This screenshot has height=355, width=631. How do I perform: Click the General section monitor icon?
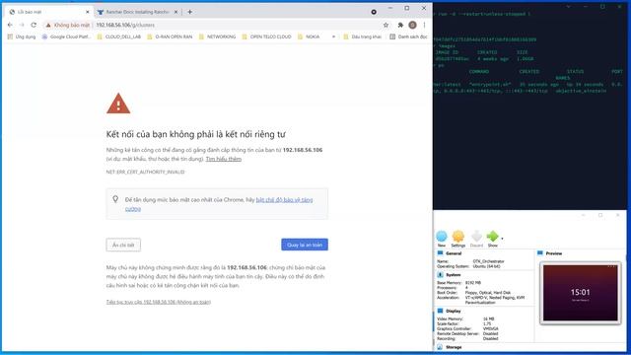click(x=440, y=253)
